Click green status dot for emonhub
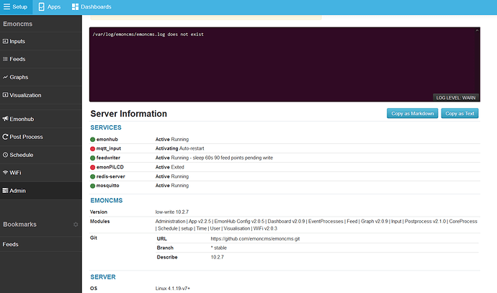Image resolution: width=497 pixels, height=293 pixels. point(92,140)
